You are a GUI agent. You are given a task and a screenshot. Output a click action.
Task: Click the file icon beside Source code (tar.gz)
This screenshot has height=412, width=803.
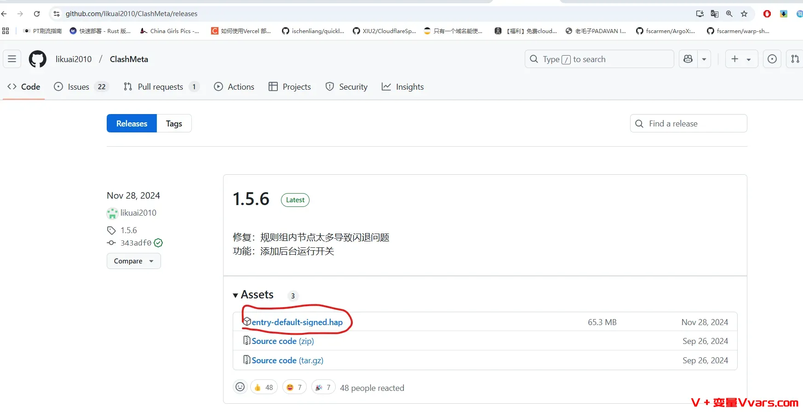coord(247,360)
